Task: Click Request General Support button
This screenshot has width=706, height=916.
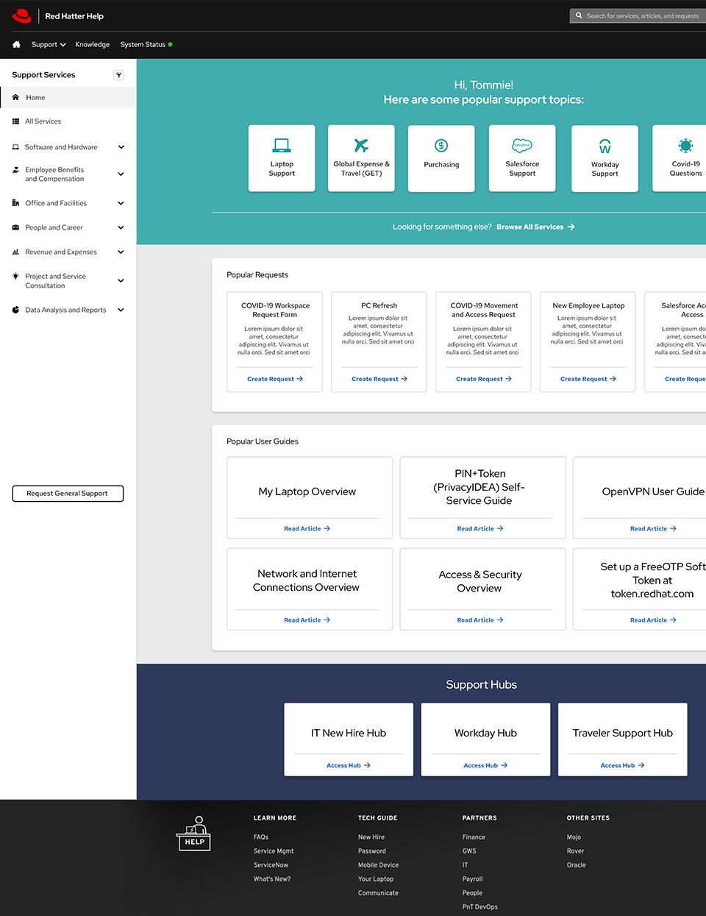Action: tap(68, 494)
